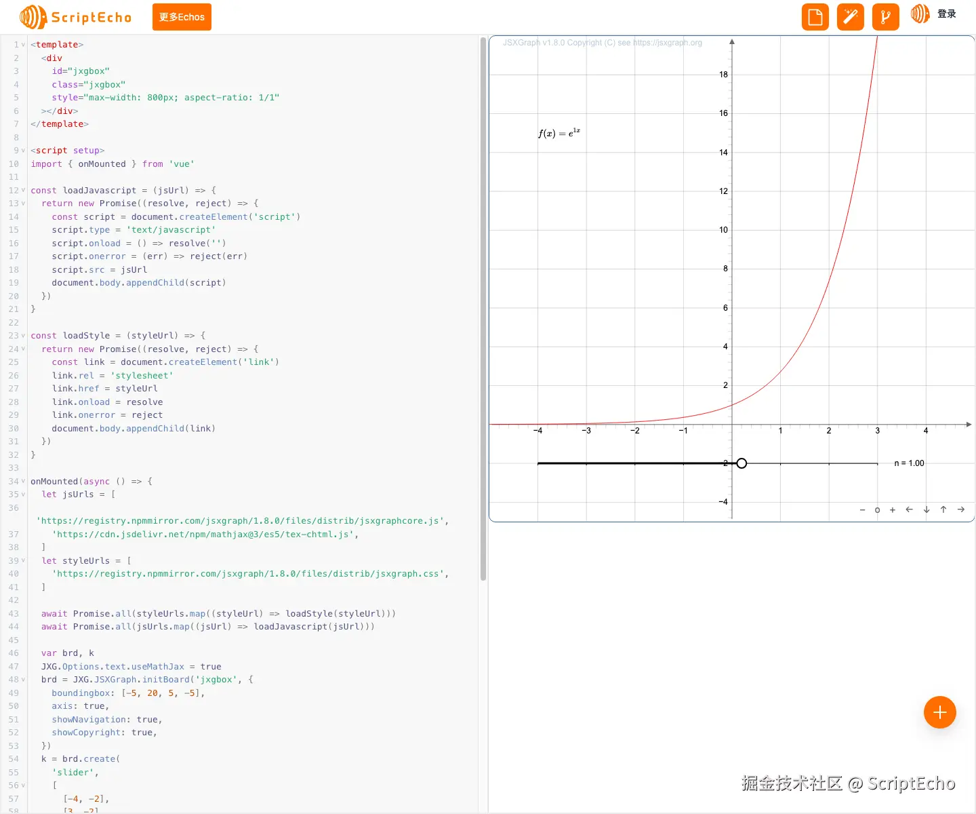Fold the loadStyle function at line 23
The height and width of the screenshot is (814, 976).
(x=23, y=336)
